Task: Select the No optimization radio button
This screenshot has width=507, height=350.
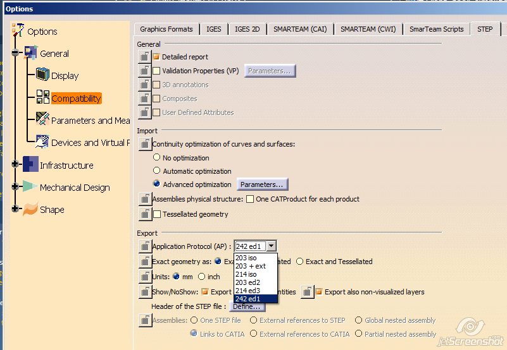Action: click(x=157, y=158)
